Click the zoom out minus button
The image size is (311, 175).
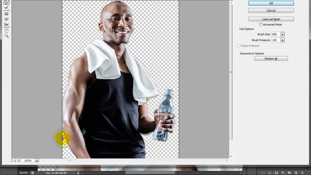[15, 160]
